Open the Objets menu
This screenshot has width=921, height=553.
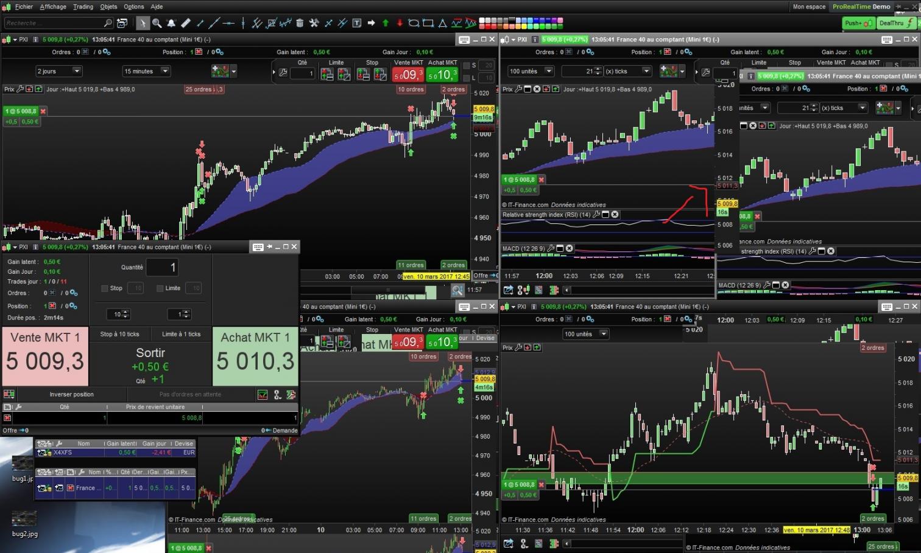coord(108,7)
